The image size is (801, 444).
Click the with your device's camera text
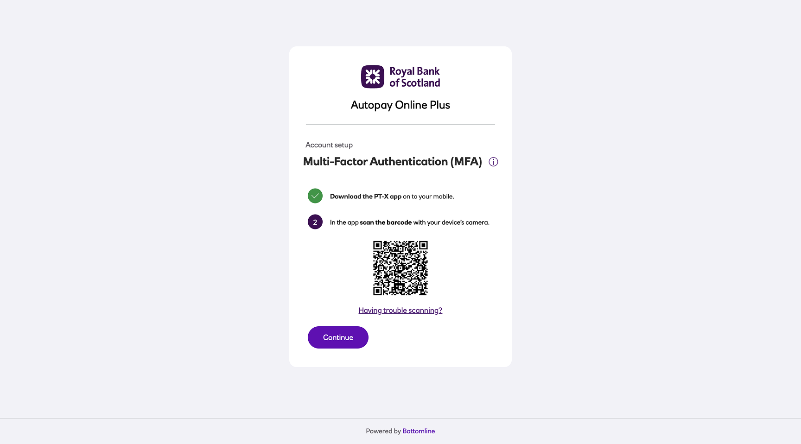coord(451,222)
